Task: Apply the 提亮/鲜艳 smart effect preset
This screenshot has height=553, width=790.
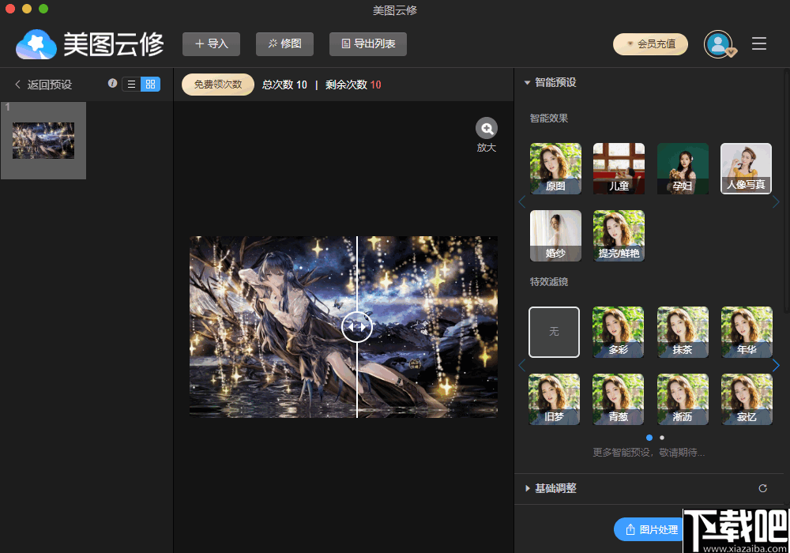Action: click(x=619, y=235)
